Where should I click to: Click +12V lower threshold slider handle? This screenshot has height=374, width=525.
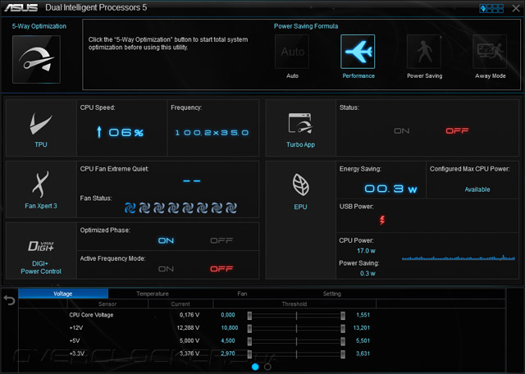[x=249, y=328]
